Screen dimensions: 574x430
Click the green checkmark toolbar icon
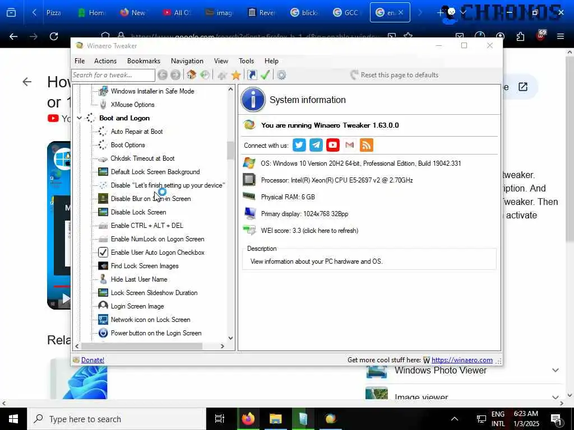point(265,75)
